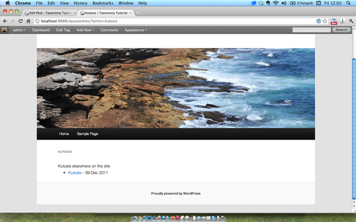Open the Help menu
Viewport: 356px width, 222px height.
pos(142,3)
